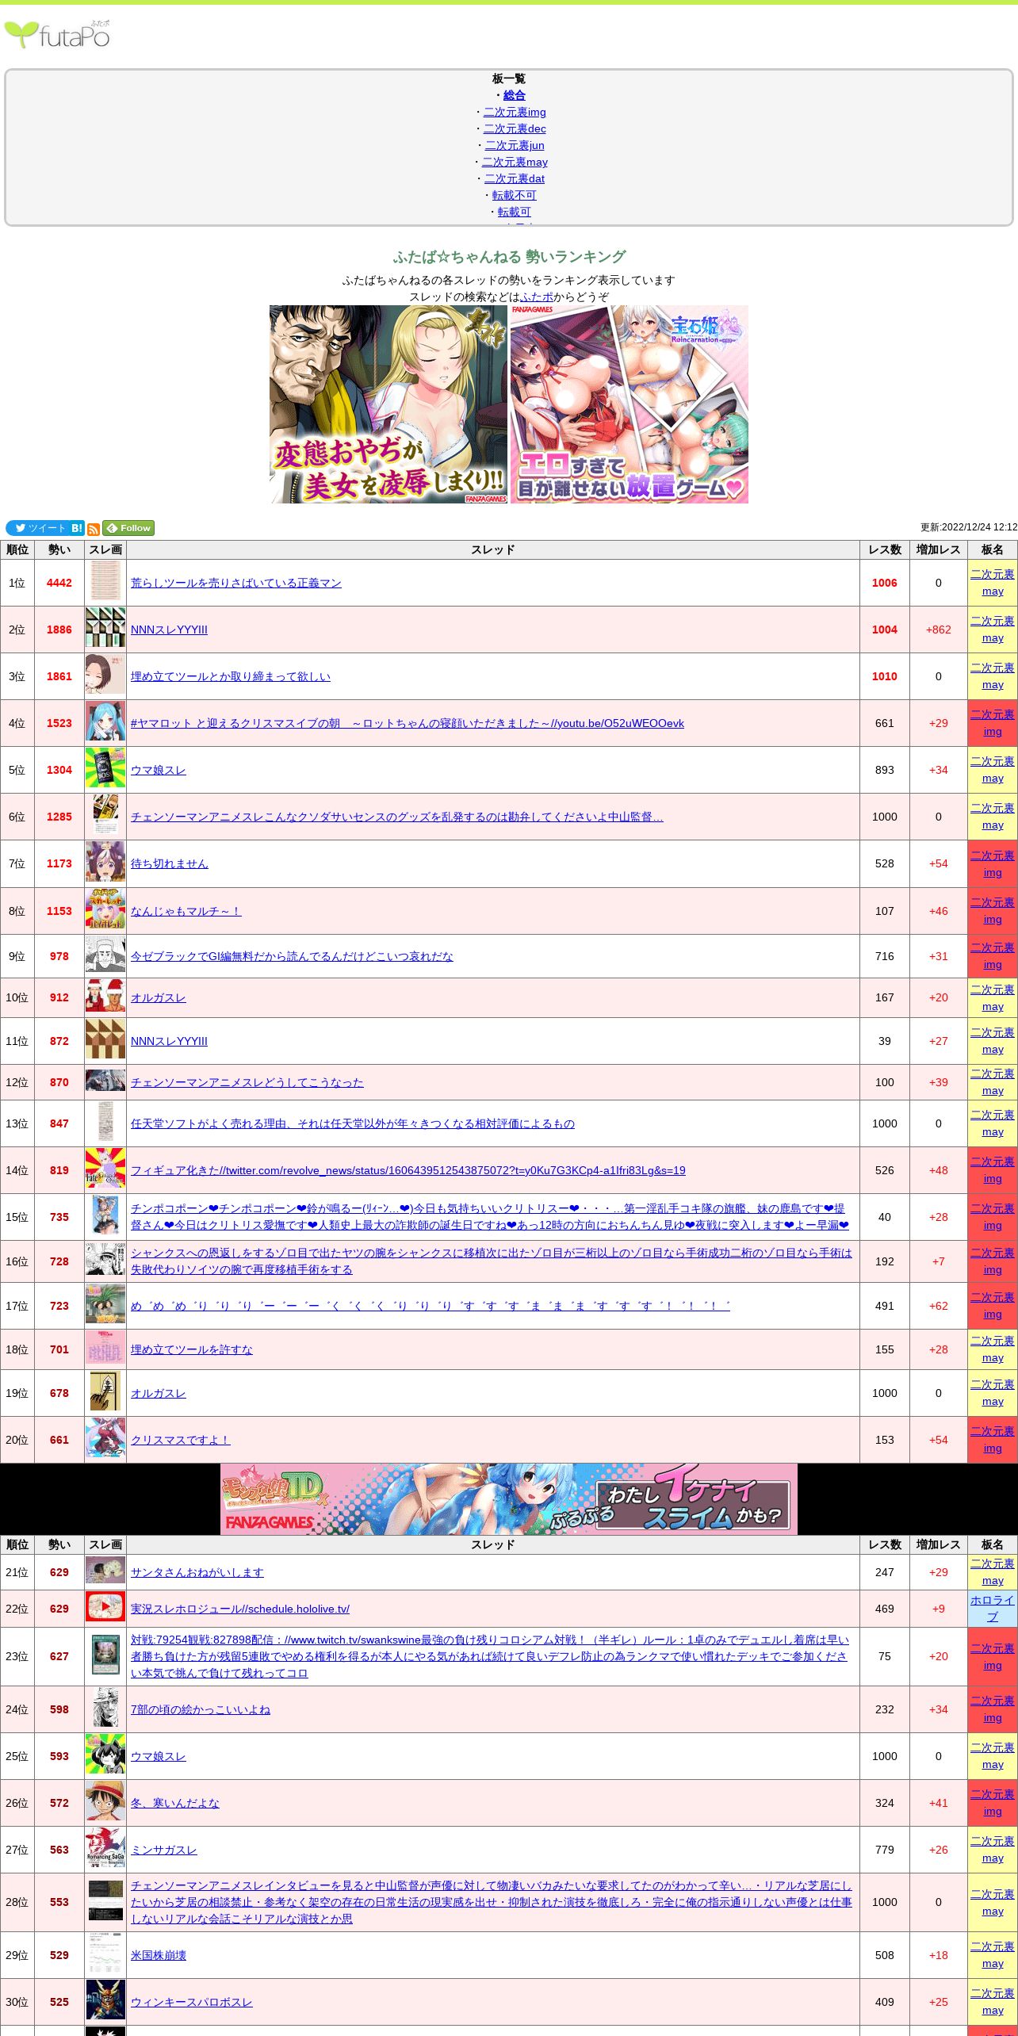The width and height of the screenshot is (1018, 2036).
Task: Click the heading ふたば☆ちゃんねる 勢いランキング
Action: (x=509, y=257)
